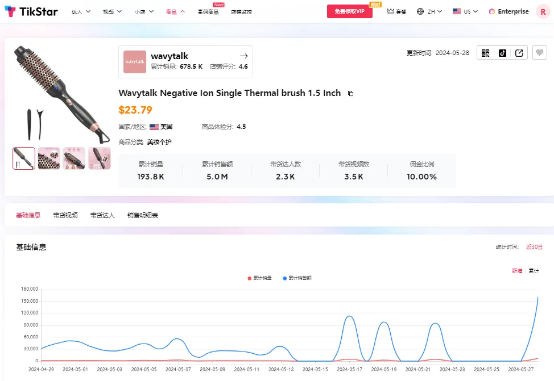Image resolution: width=554 pixels, height=381 pixels.
Task: Open 店铺监控 menu item
Action: point(241,12)
